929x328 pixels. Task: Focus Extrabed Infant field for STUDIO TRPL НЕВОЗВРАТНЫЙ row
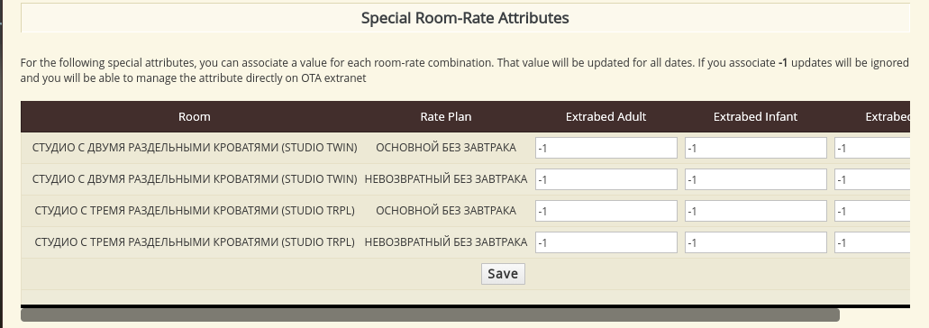tap(756, 242)
